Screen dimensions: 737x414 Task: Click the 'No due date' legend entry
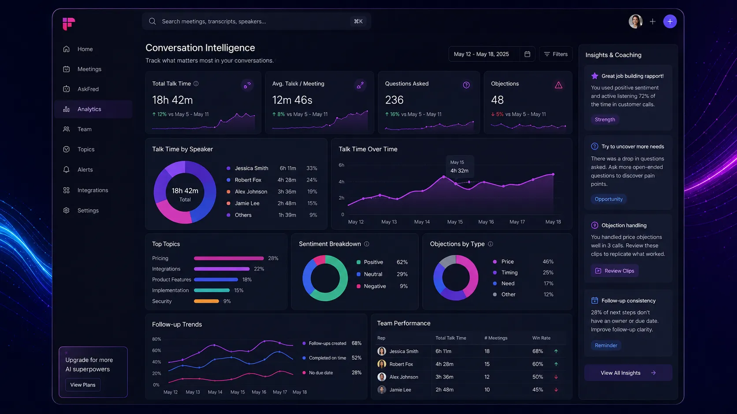pyautogui.click(x=332, y=373)
